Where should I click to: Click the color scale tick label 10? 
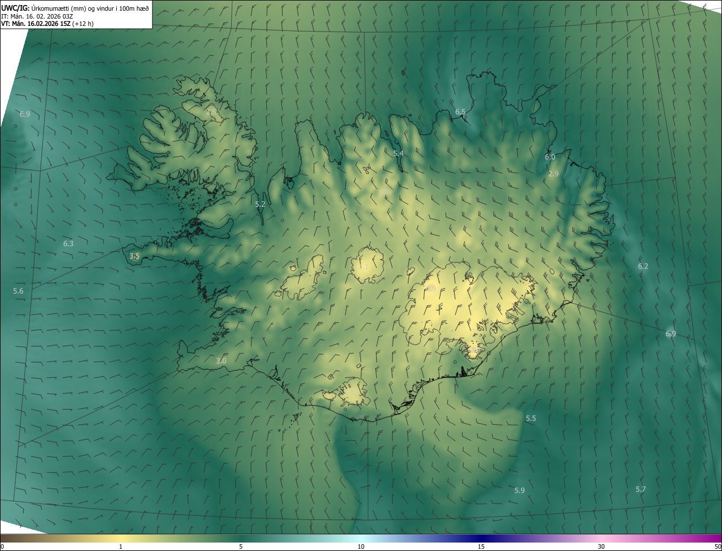tap(361, 547)
